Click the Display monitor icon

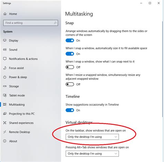tap(5, 41)
